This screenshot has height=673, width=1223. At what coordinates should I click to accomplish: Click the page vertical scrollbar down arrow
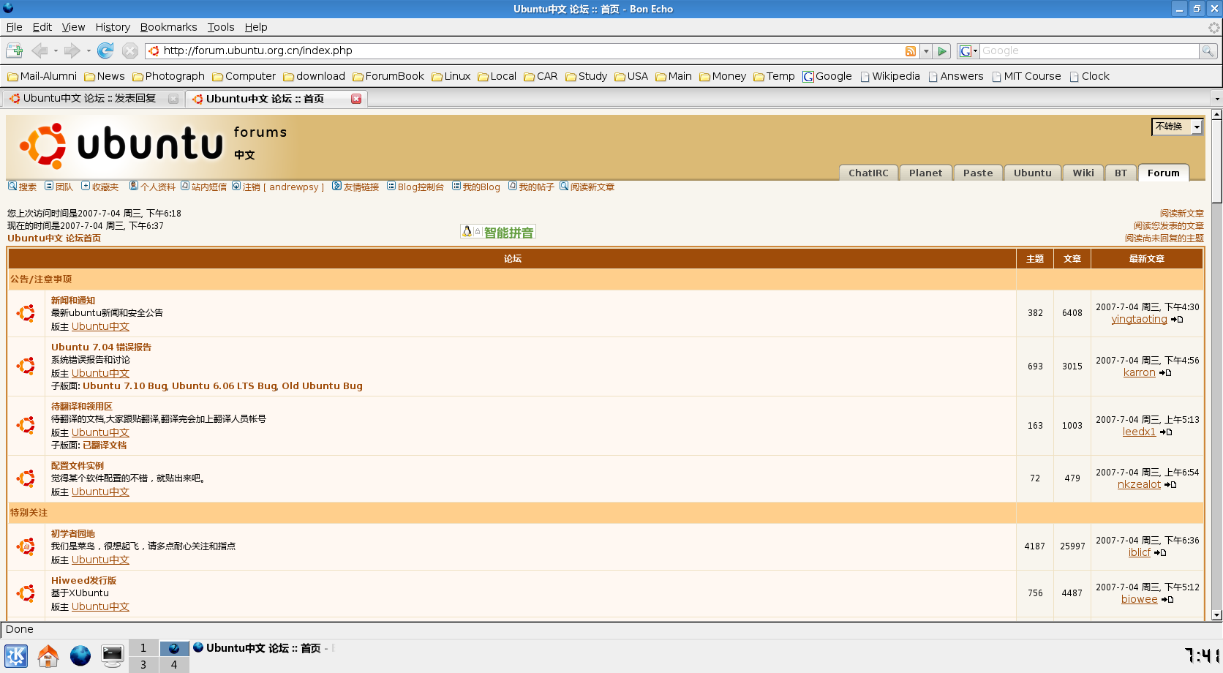pos(1216,615)
